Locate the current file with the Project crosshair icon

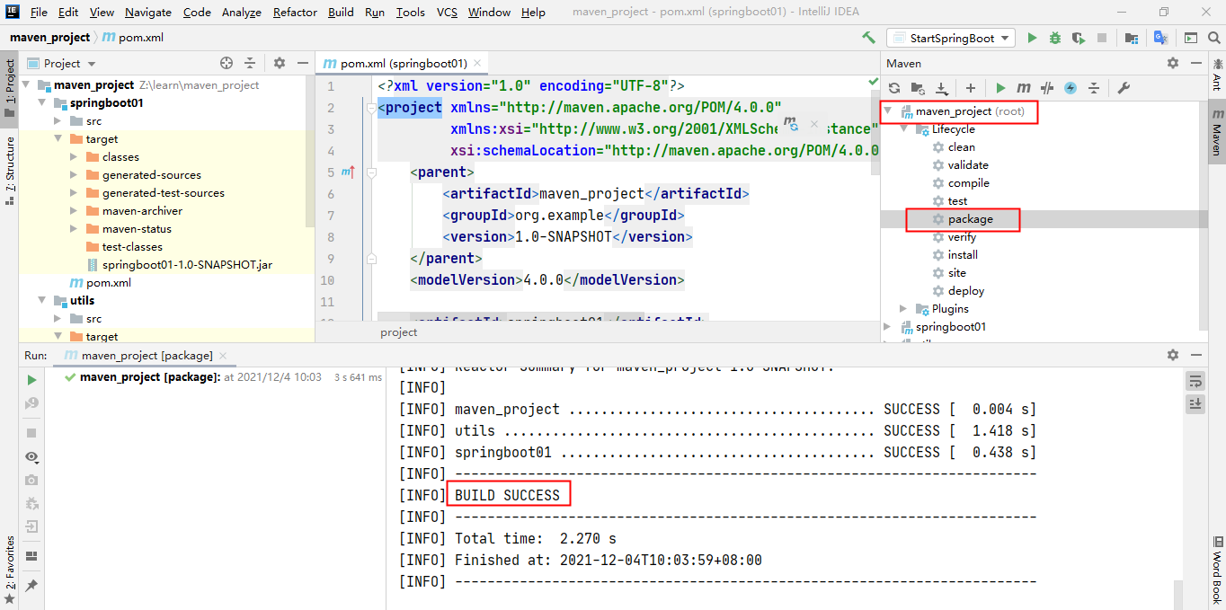coord(227,63)
